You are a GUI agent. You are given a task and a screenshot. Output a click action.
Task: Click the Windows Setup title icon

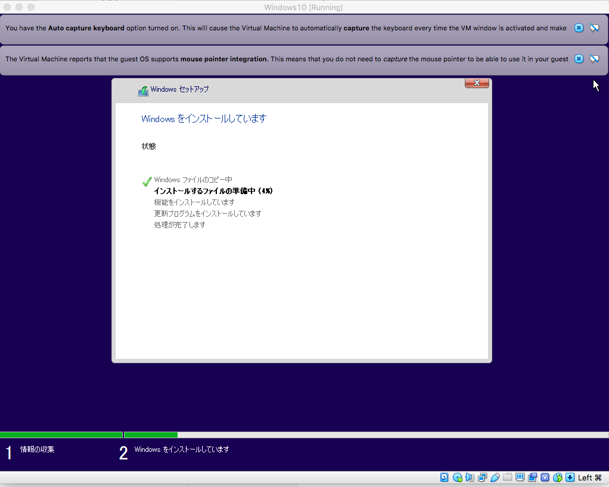[x=143, y=91]
